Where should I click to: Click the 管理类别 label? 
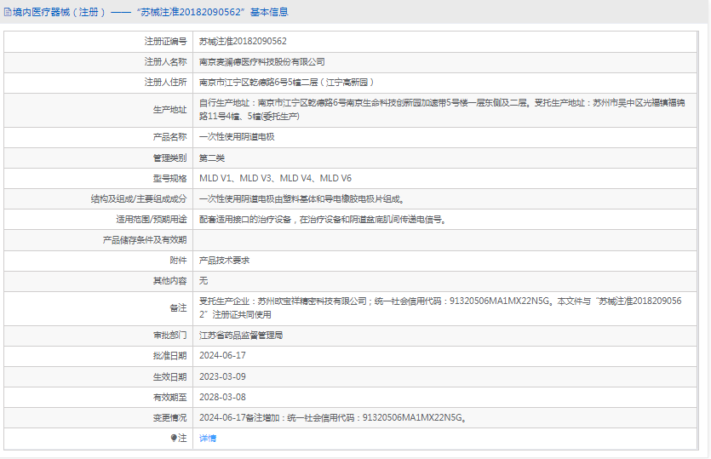coord(169,158)
